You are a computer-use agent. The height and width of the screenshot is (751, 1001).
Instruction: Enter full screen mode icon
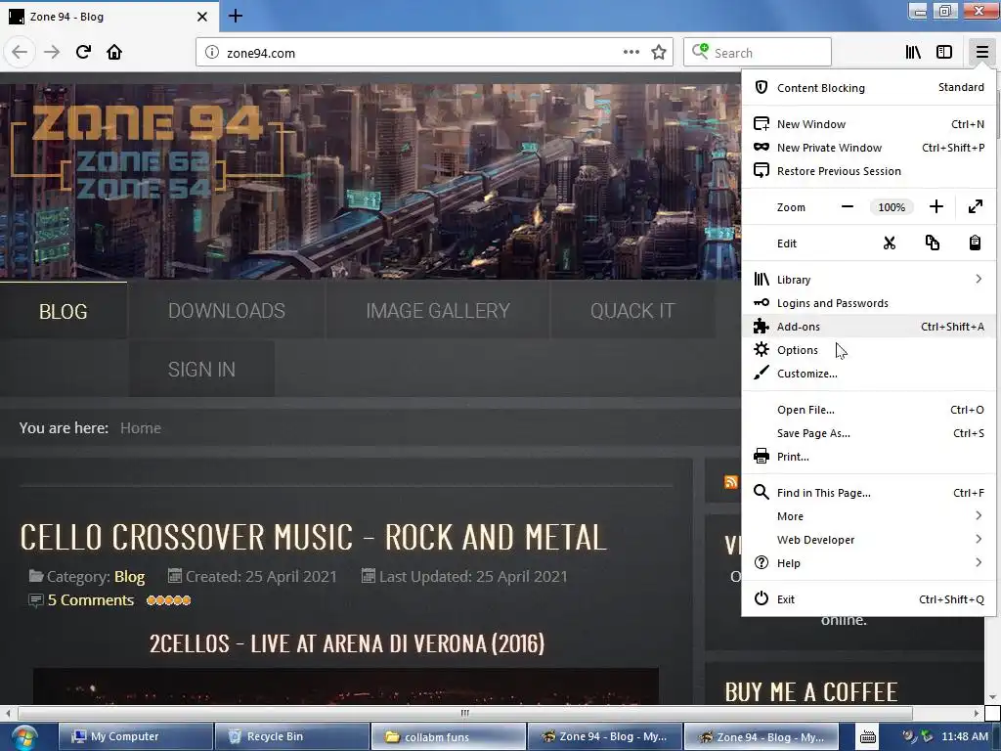click(976, 207)
